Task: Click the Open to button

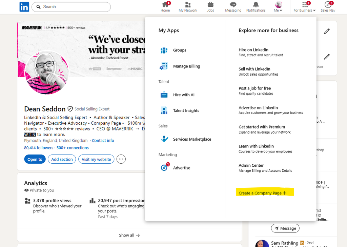Action: 35,159
